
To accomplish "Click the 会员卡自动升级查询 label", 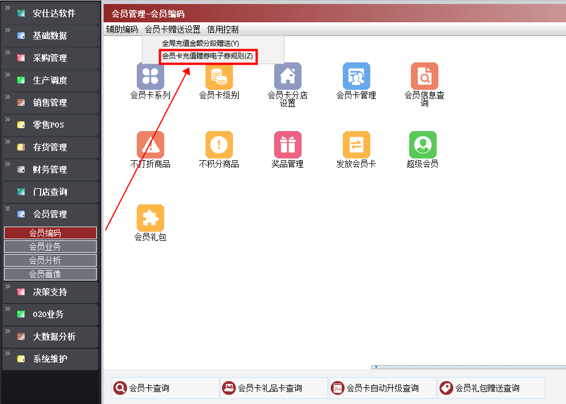I will [x=383, y=388].
